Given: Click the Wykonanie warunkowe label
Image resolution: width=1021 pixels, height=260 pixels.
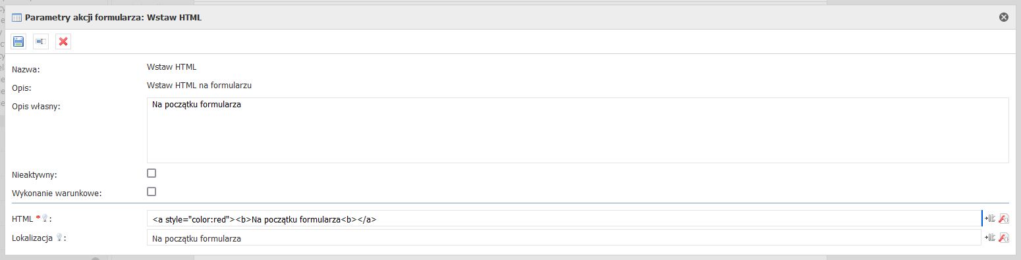Looking at the screenshot, I should coord(57,194).
